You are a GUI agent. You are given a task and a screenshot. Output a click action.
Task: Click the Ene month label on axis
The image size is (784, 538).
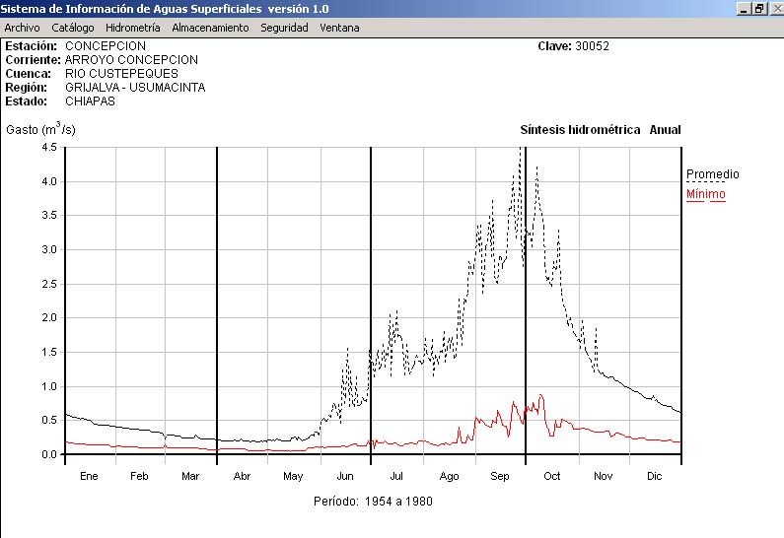tap(89, 476)
